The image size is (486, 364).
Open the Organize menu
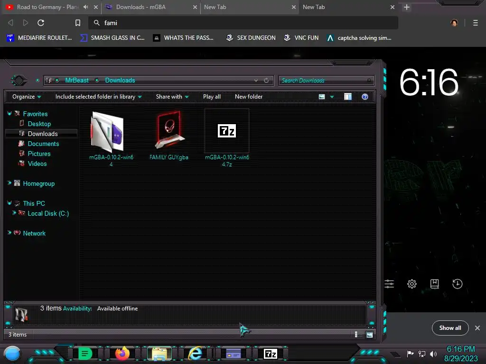[x=27, y=97]
